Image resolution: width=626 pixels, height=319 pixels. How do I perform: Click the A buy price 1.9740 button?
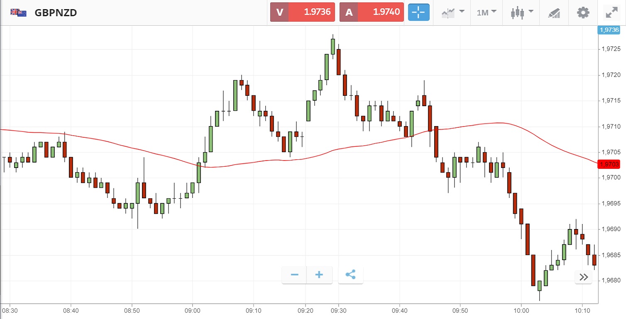click(x=372, y=12)
